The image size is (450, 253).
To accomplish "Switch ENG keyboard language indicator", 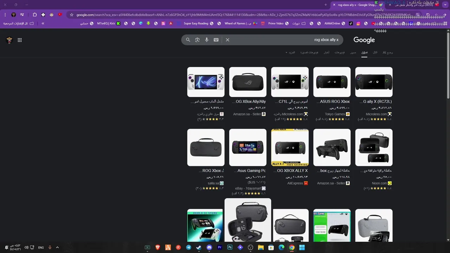I will click(41, 247).
